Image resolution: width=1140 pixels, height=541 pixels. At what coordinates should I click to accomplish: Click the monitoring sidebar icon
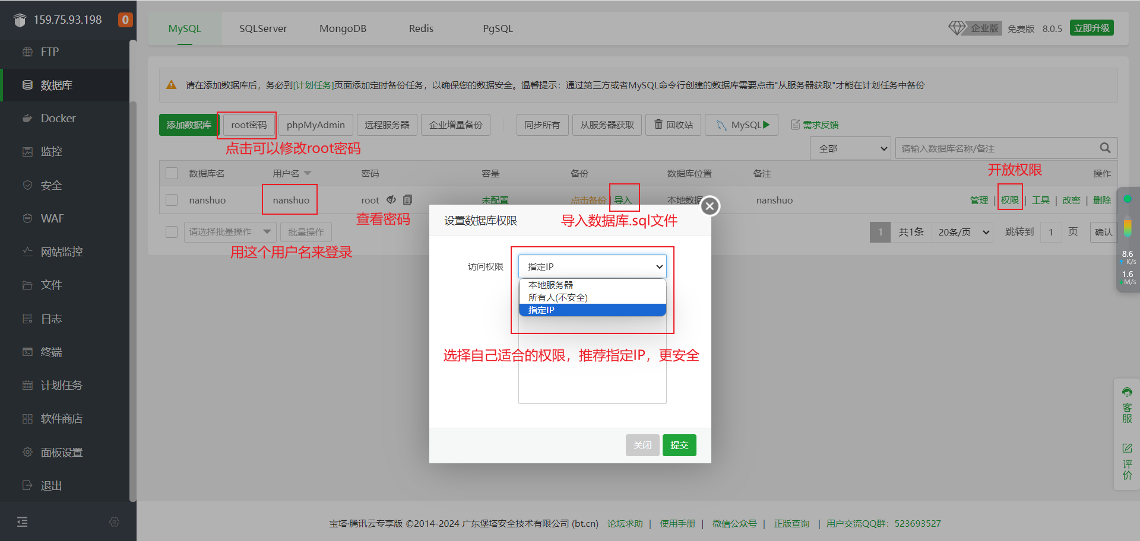pyautogui.click(x=27, y=151)
